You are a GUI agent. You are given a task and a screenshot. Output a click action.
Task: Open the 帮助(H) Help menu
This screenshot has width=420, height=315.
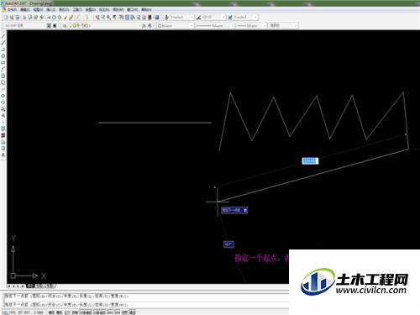point(146,9)
